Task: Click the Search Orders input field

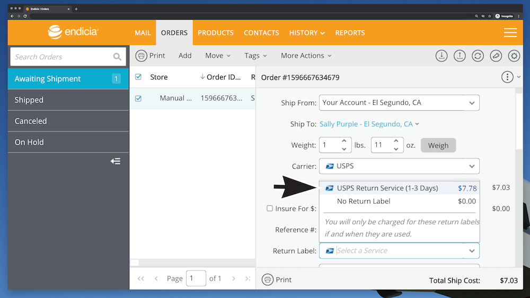Action: pyautogui.click(x=68, y=57)
